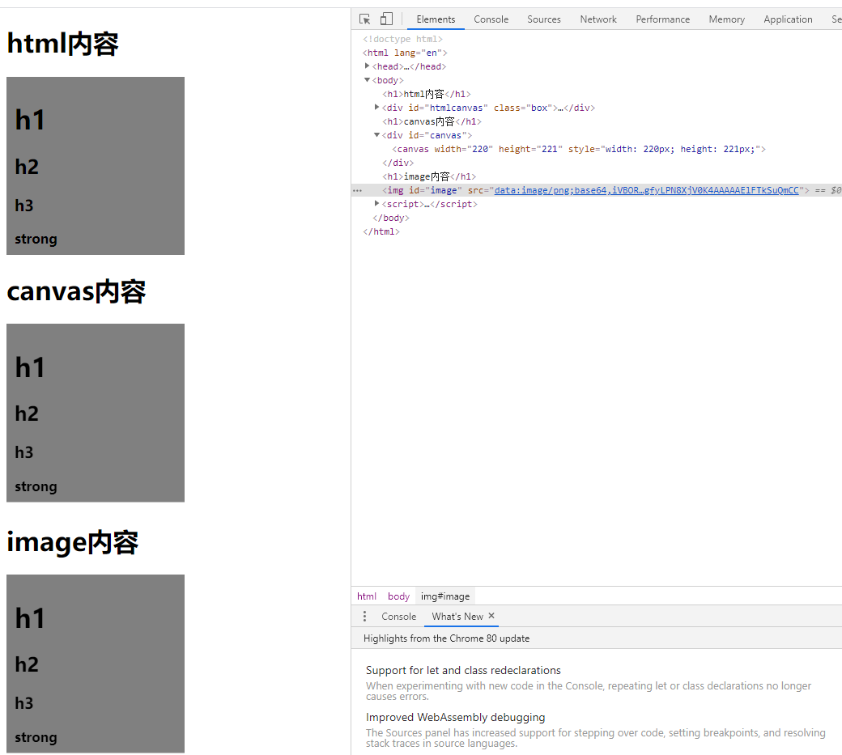Collapse the div#canvas node
This screenshot has height=755, width=842.
[x=377, y=135]
